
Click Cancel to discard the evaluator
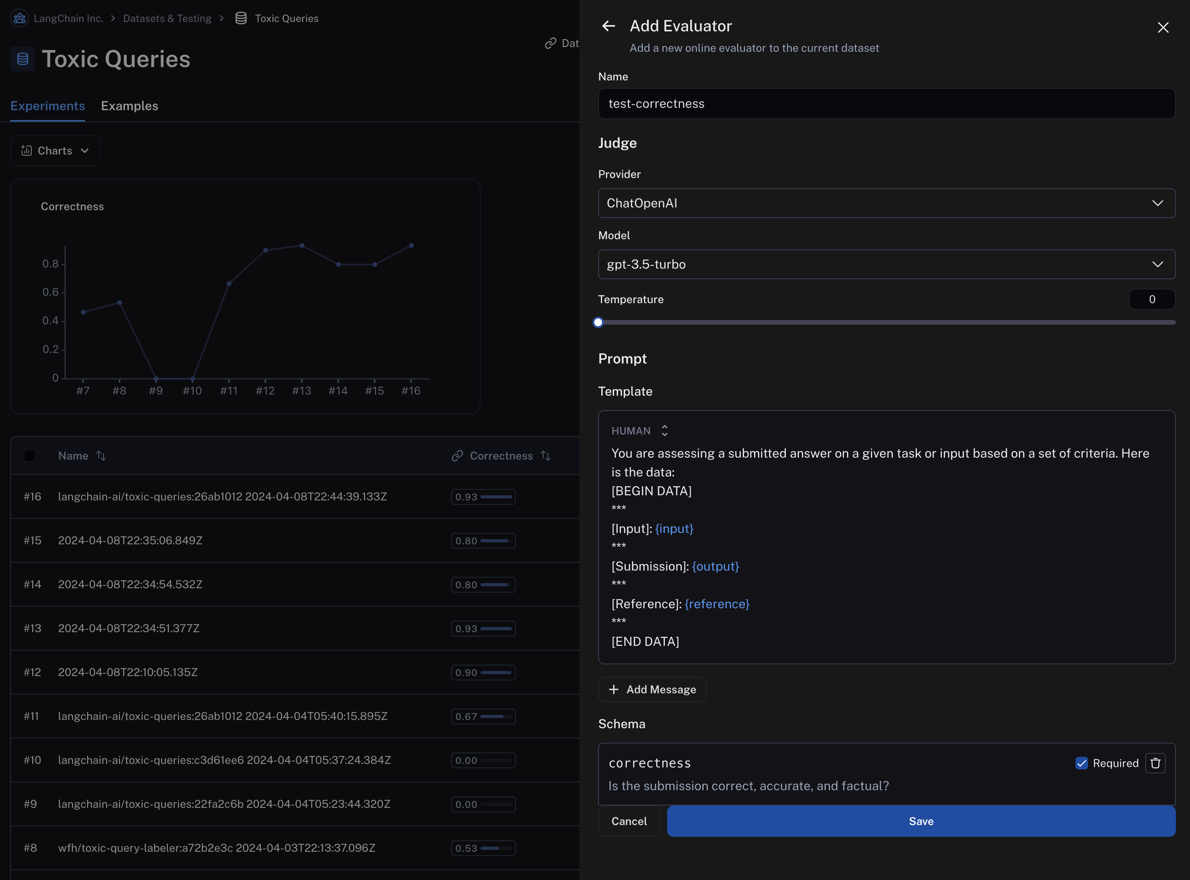629,821
